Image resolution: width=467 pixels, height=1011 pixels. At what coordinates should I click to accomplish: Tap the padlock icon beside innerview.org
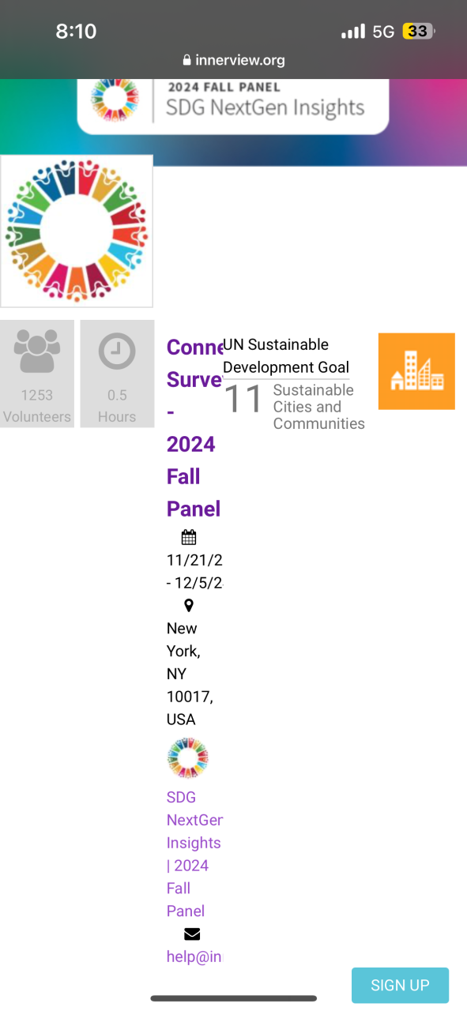point(187,60)
